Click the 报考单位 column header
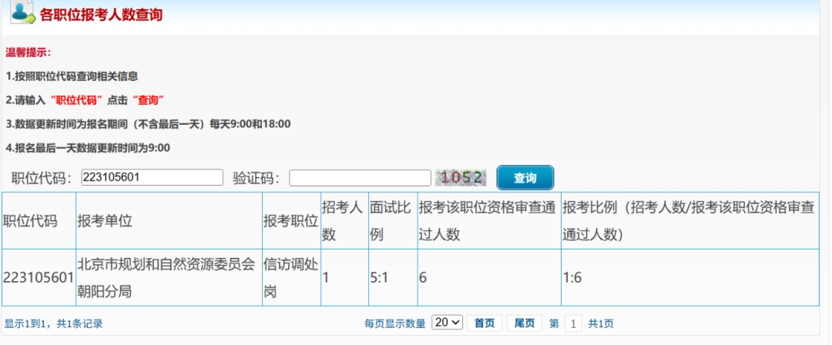832x345 pixels. coord(105,221)
